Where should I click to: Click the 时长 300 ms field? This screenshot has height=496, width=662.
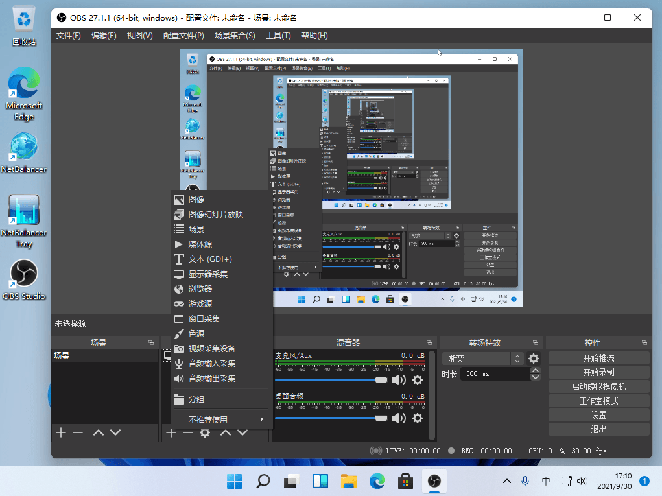coord(495,374)
